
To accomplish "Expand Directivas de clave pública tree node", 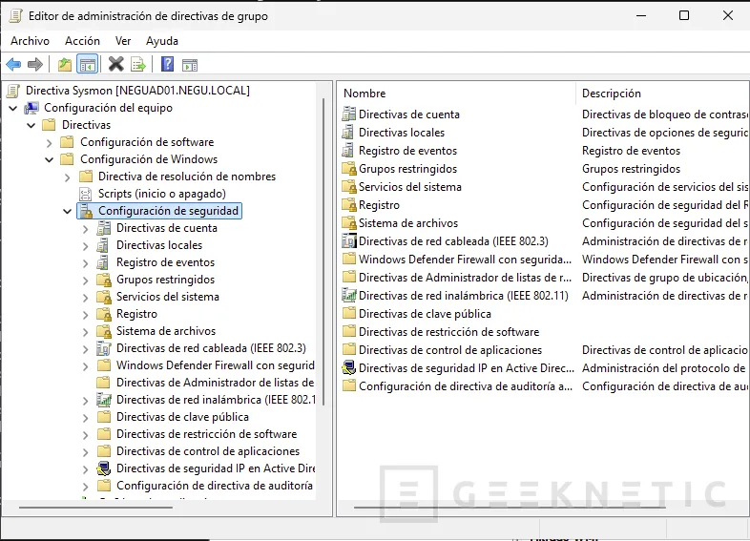I will pyautogui.click(x=86, y=418).
